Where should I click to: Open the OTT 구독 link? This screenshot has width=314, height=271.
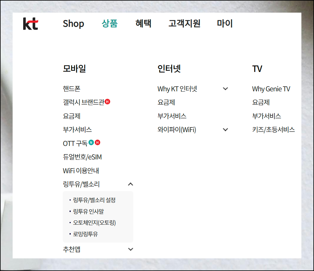(x=75, y=143)
